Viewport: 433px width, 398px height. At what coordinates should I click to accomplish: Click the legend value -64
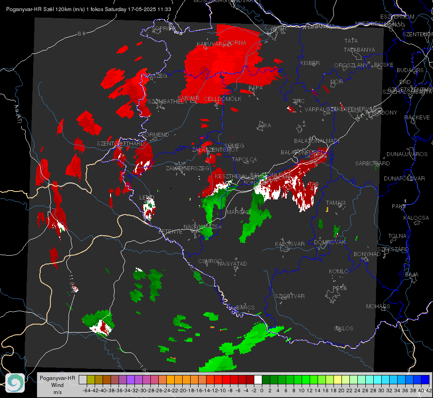tap(86, 390)
